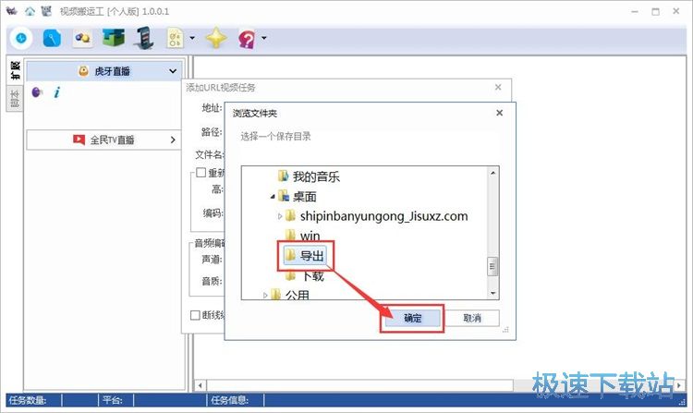
Task: Cancel with the 取消 button
Action: pos(472,318)
